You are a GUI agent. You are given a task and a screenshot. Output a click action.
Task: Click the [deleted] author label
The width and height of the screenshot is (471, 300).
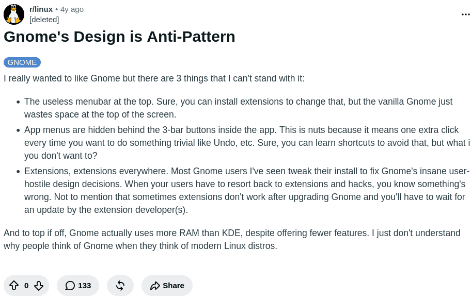[44, 20]
